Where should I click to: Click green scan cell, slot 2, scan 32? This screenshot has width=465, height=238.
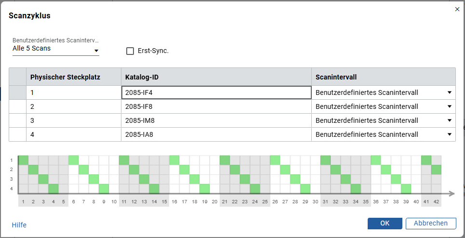[336, 170]
